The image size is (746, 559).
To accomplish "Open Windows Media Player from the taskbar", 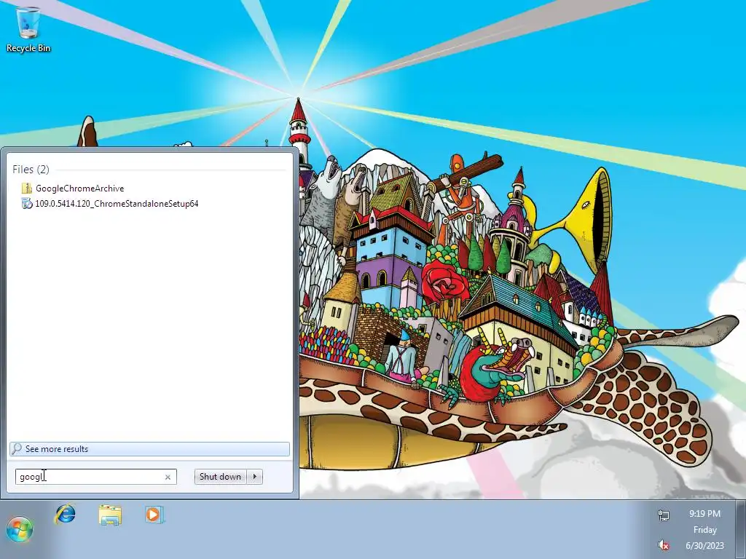I will click(154, 515).
